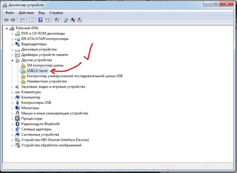This screenshot has height=173, width=237.
Task: Open the Действие menu
Action: click(x=26, y=12)
